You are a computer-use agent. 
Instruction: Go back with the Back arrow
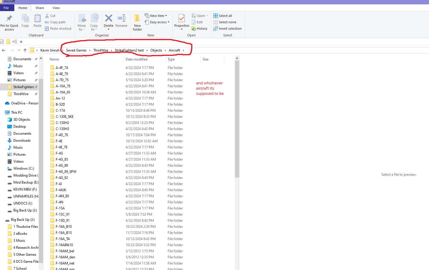pos(4,50)
